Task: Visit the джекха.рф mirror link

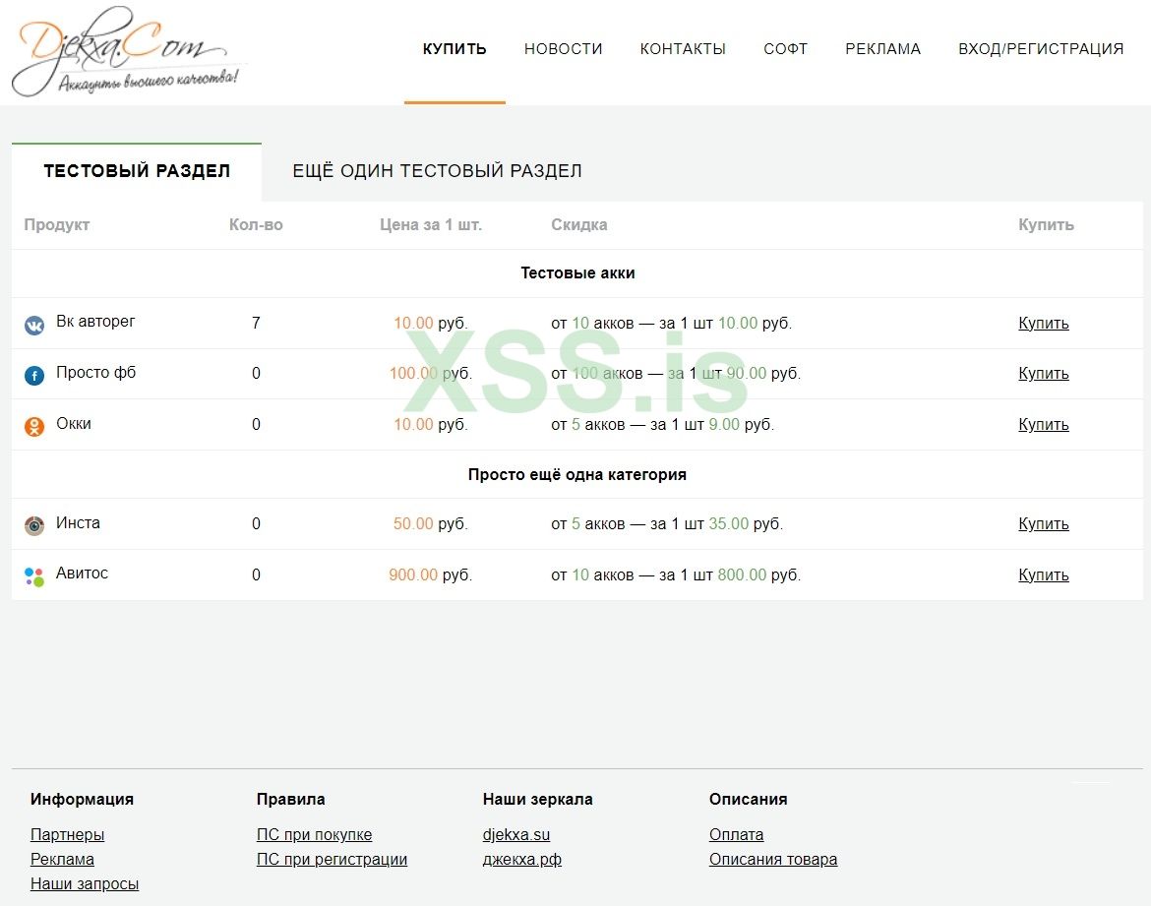Action: pos(522,859)
